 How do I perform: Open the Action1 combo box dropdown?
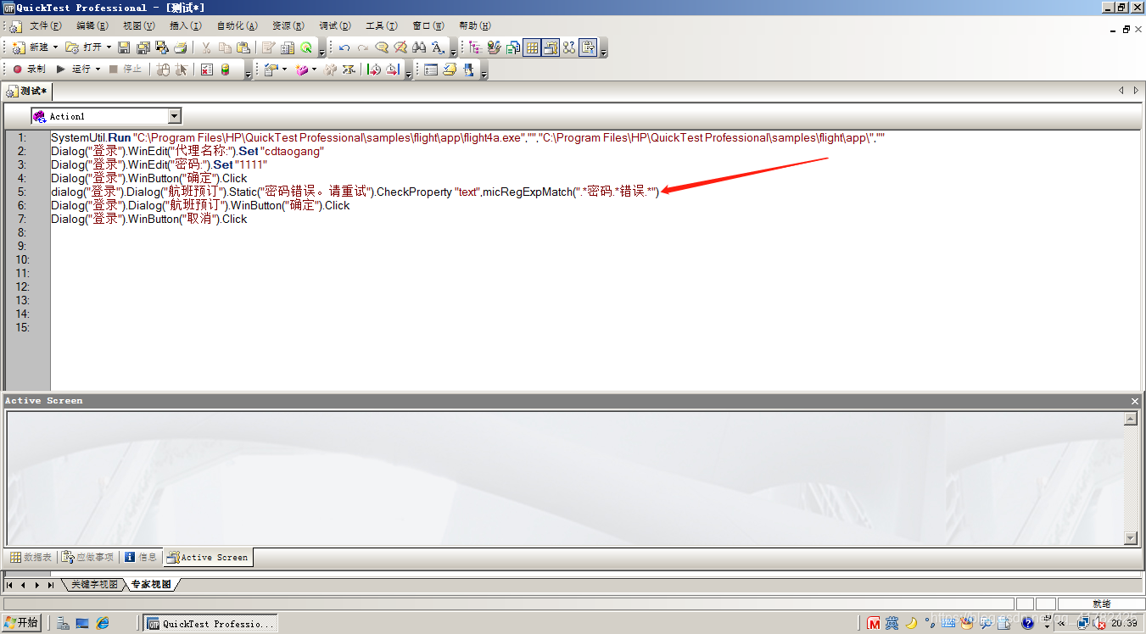tap(175, 116)
